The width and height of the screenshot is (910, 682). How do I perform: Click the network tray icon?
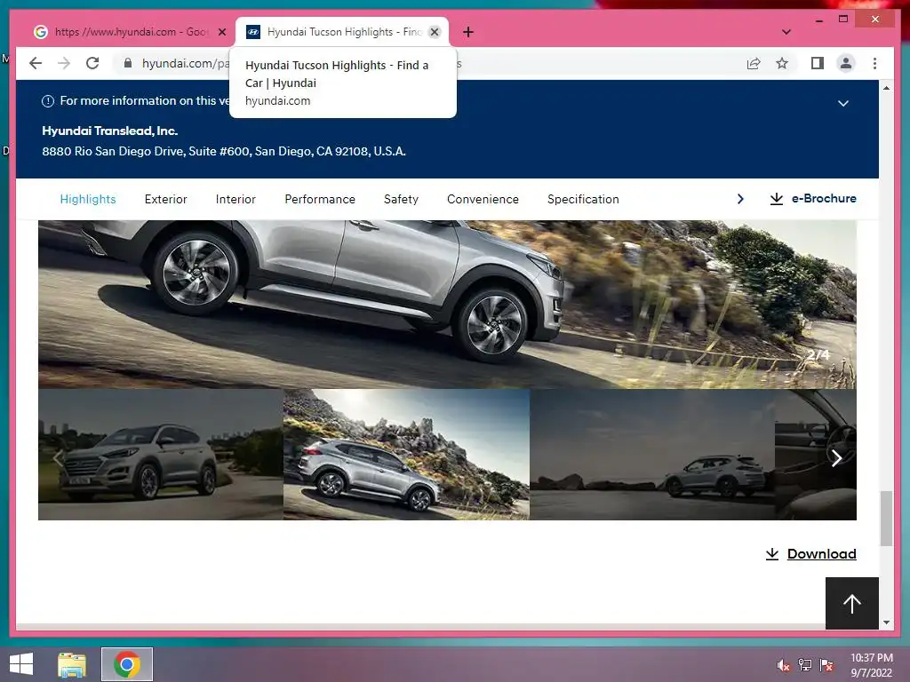805,665
